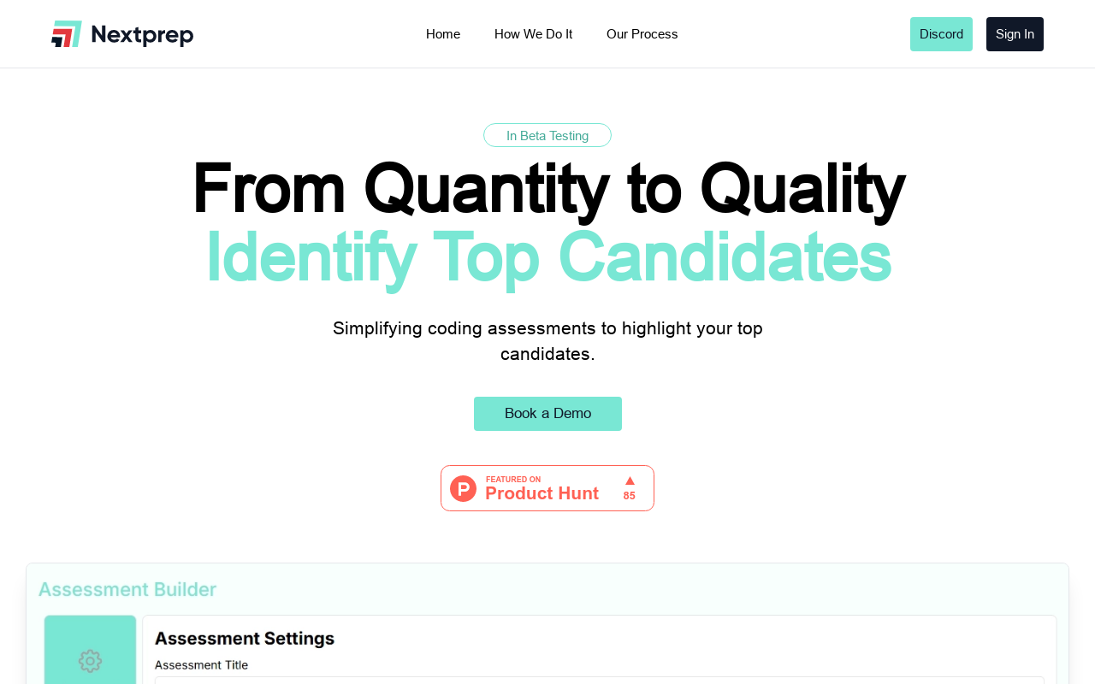This screenshot has height=684, width=1095.
Task: Open the Home nav link
Action: point(443,34)
